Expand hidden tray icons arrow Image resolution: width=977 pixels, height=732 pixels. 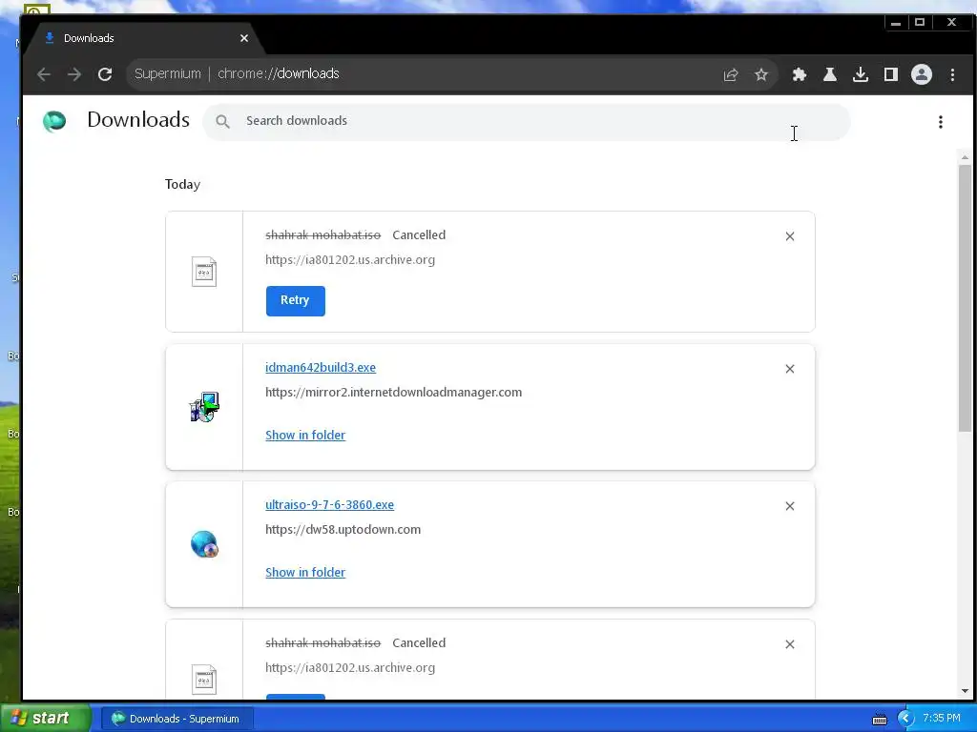click(905, 719)
